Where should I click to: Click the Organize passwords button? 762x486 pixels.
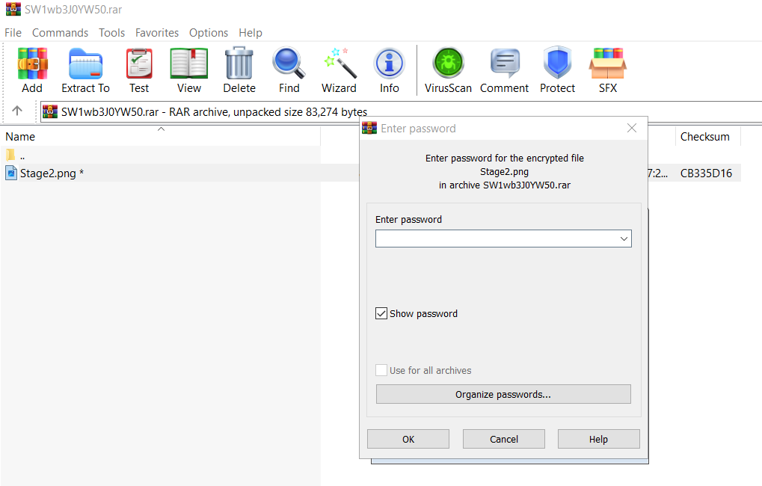tap(503, 394)
